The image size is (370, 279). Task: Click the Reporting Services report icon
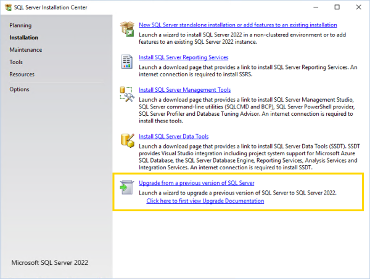click(127, 62)
